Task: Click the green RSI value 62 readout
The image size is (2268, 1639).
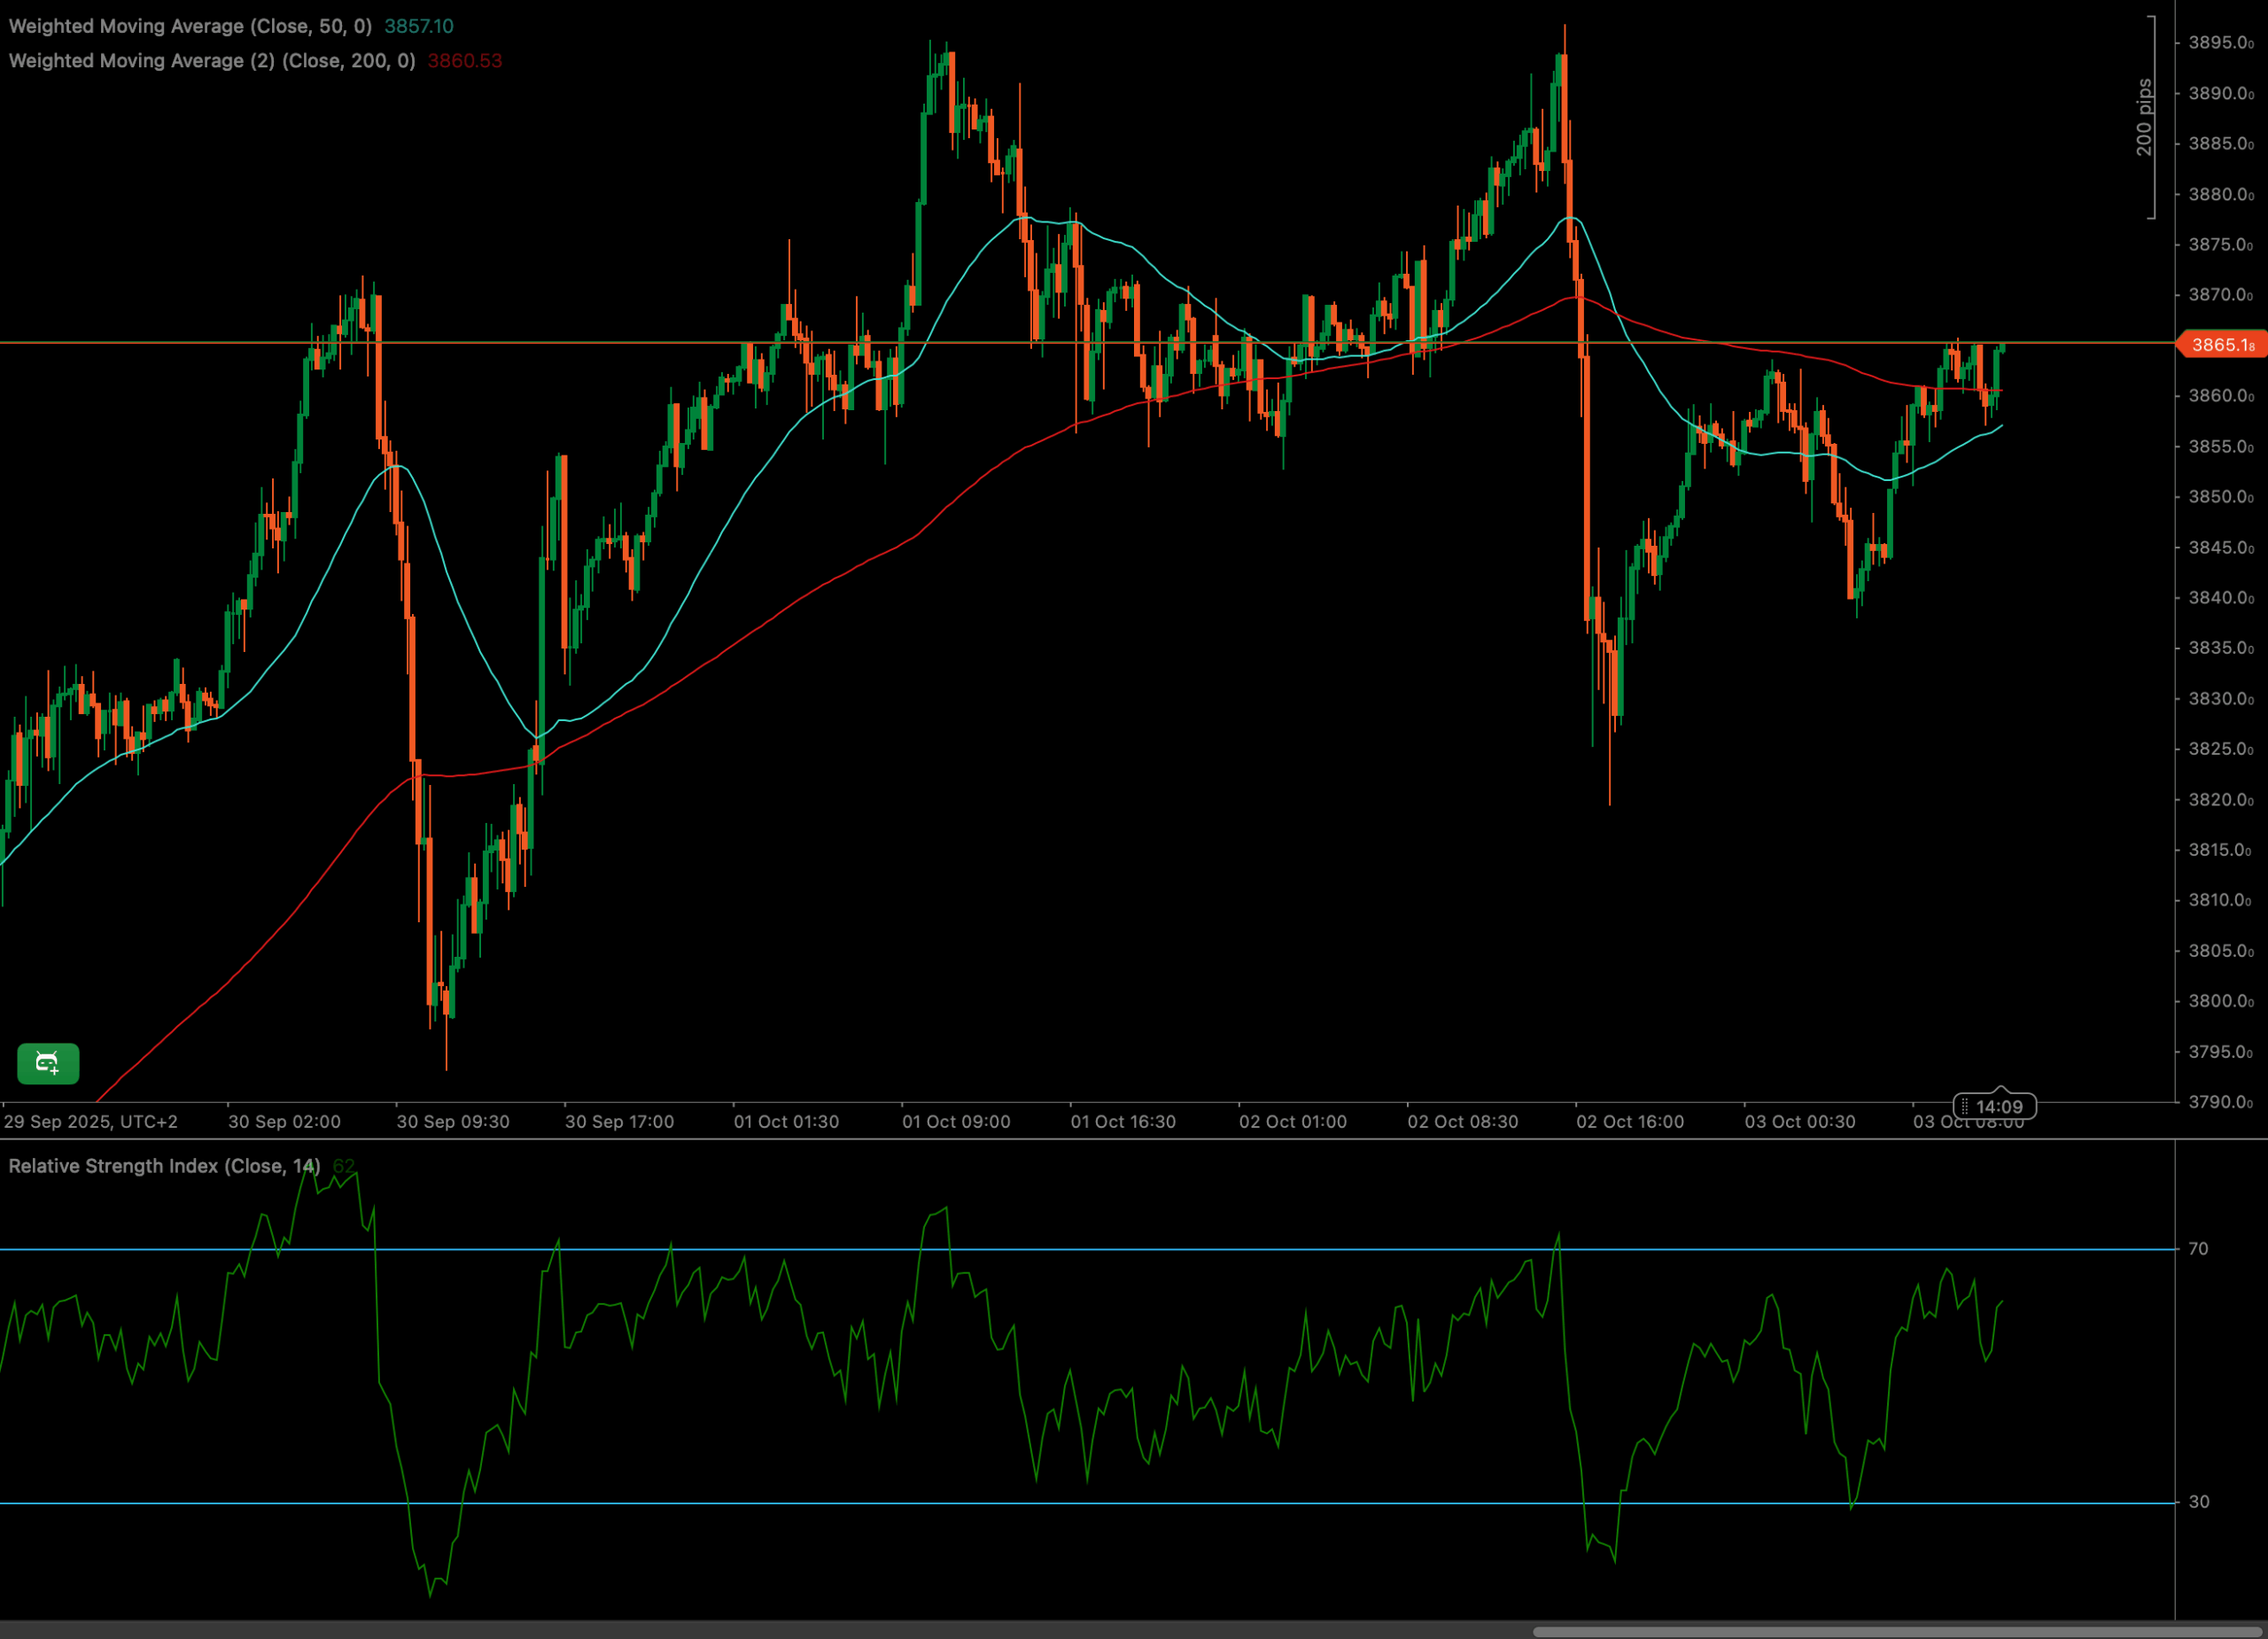Action: tap(343, 1166)
